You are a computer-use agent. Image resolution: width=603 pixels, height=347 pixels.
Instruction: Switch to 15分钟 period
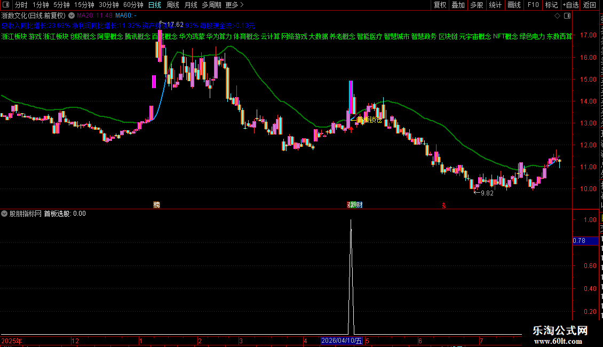pyautogui.click(x=84, y=5)
